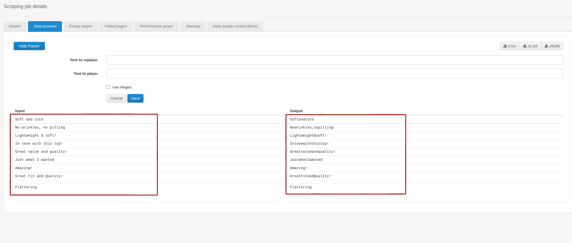This screenshot has width=572, height=243.
Task: Open the Failed pages tab
Action: coord(116,26)
